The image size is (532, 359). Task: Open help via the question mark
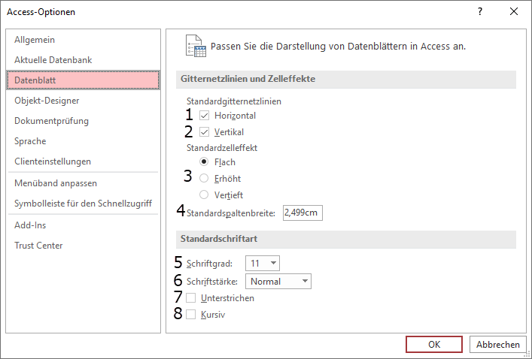[480, 11]
